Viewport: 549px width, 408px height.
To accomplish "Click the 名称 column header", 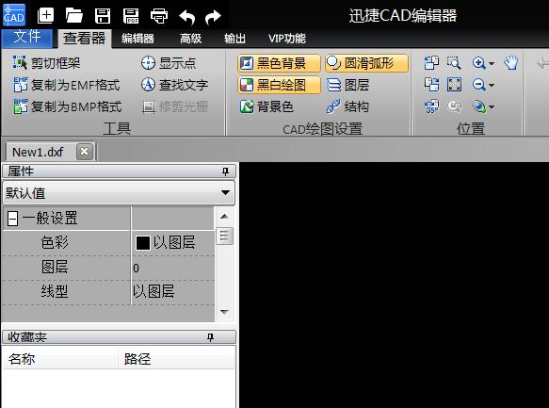I will point(60,359).
